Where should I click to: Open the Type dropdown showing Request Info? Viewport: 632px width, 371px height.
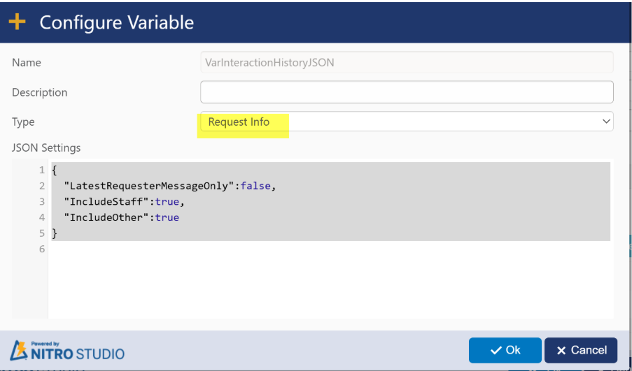pos(406,122)
